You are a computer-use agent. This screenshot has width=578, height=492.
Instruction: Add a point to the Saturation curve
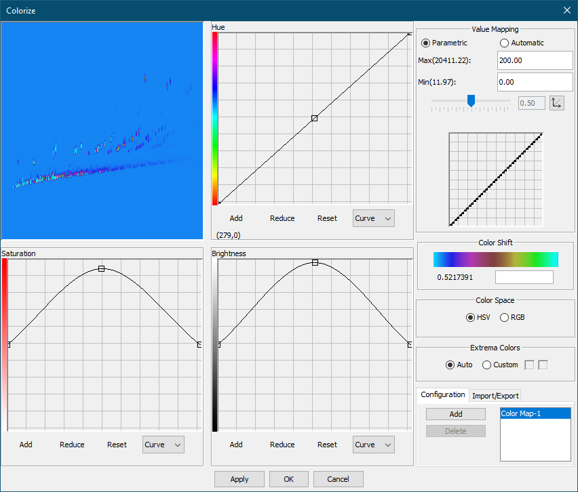pos(26,445)
